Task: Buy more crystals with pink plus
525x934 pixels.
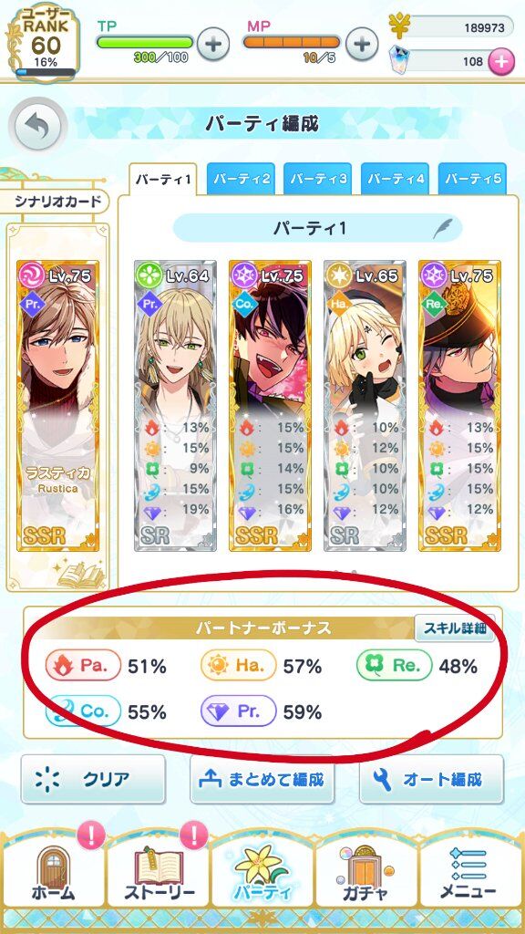Action: [500, 61]
